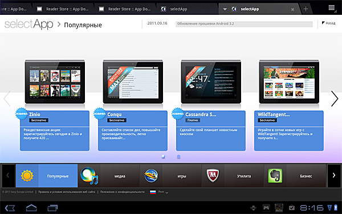Image resolution: width=342 pixels, height=214 pixels.
Task: Show next apps with right chevron
Action: [335, 99]
